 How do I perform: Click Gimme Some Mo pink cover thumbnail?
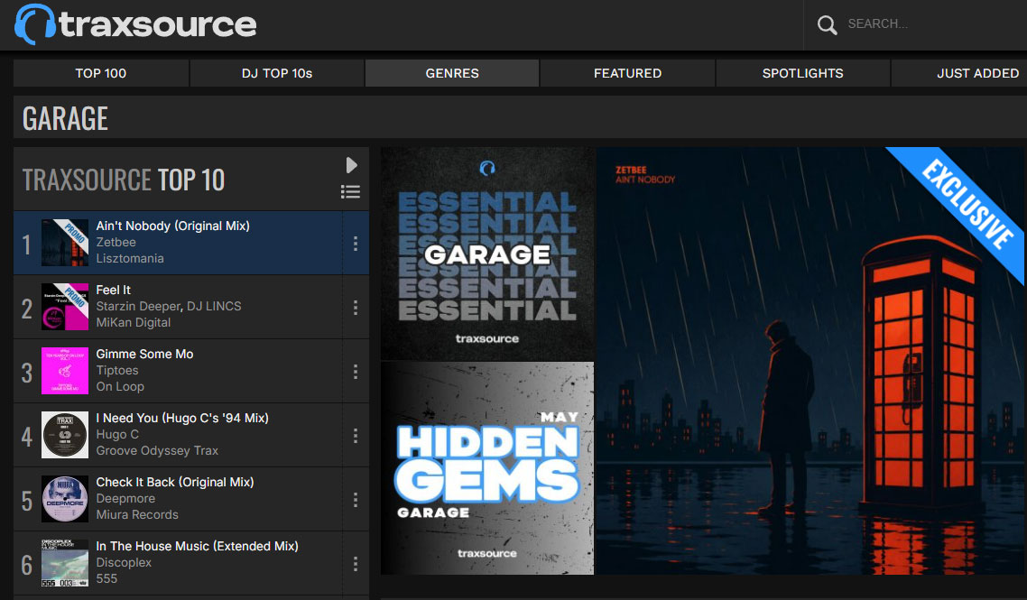point(65,371)
